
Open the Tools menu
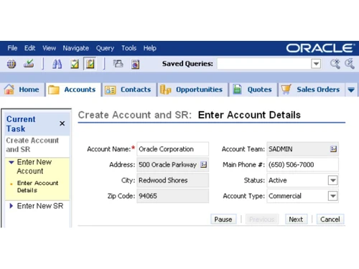point(129,48)
